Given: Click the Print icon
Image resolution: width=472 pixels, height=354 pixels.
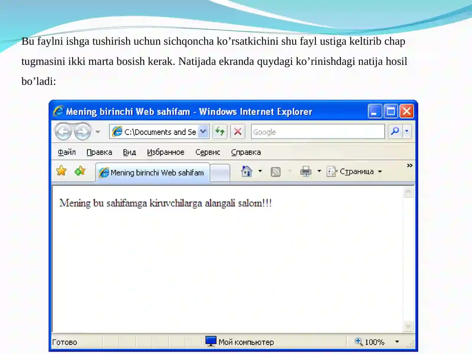Looking at the screenshot, I should tap(306, 171).
